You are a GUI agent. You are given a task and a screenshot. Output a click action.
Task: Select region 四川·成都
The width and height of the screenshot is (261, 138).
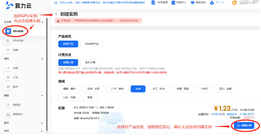click(x=225, y=89)
